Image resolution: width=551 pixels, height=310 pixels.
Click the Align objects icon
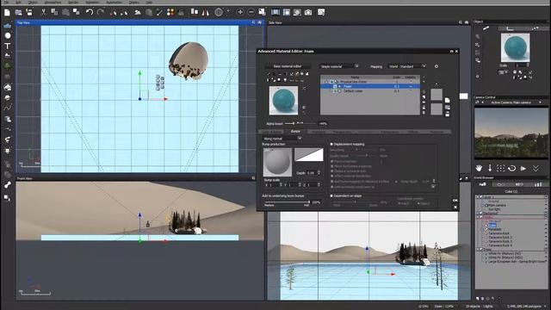click(x=195, y=12)
